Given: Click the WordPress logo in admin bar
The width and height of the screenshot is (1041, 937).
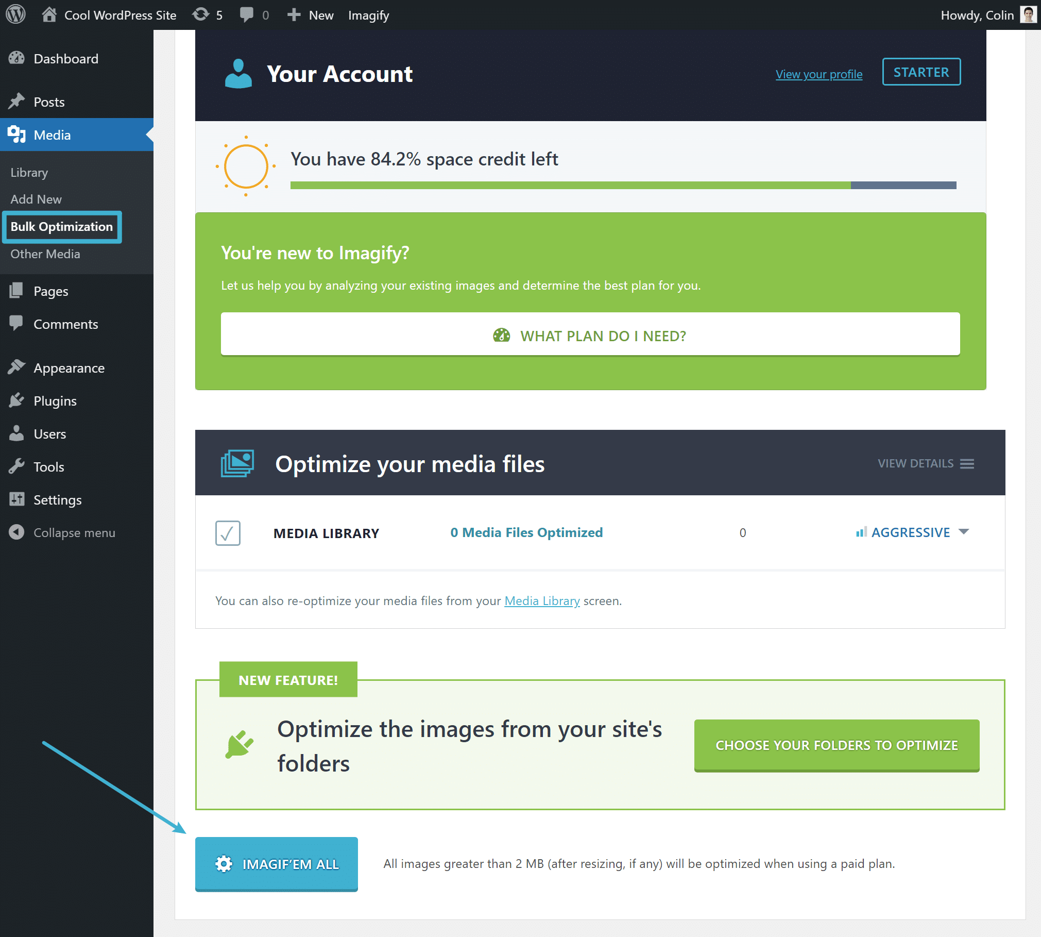Looking at the screenshot, I should pyautogui.click(x=15, y=14).
